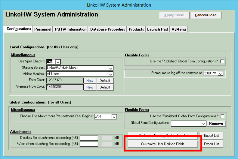Click the Cancel/Close button
Screen dimensions: 238x159
pos(206,15)
